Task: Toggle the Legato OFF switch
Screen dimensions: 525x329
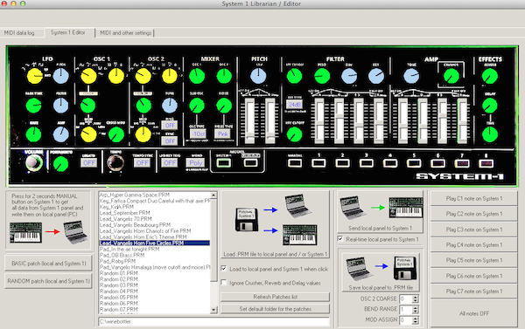Action: 88,162
